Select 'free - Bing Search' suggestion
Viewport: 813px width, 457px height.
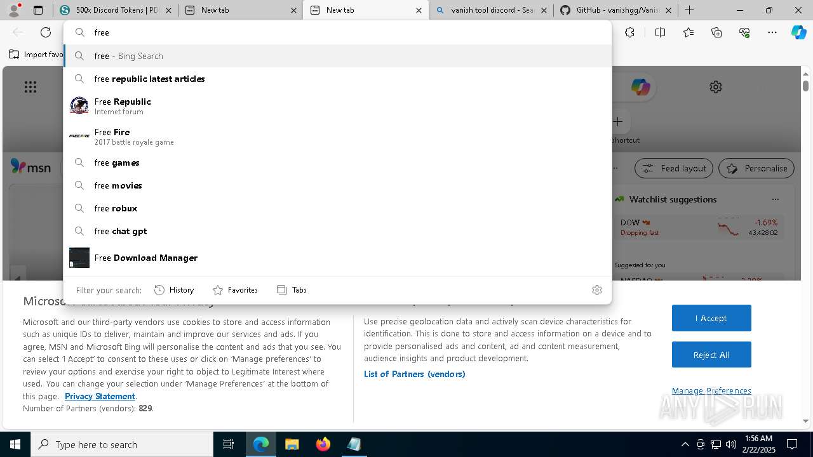(337, 56)
